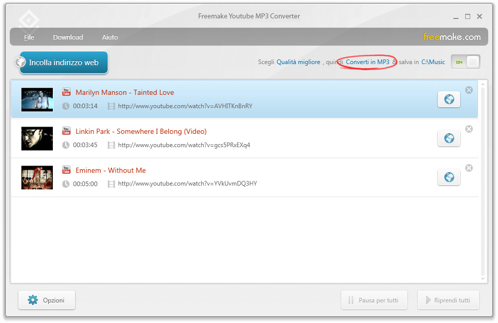Open browser for Eminem Without Me
The image size is (498, 323).
[449, 177]
